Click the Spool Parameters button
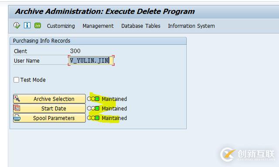 click(49, 118)
